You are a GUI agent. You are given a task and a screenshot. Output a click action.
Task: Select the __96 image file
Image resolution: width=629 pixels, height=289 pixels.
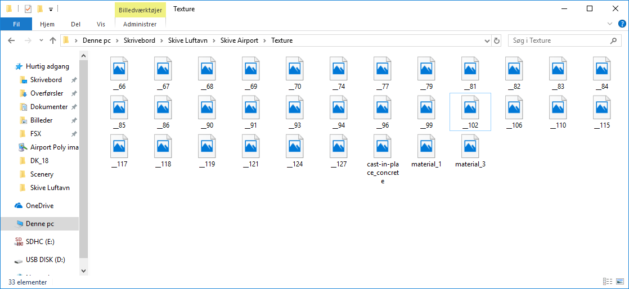pos(383,112)
